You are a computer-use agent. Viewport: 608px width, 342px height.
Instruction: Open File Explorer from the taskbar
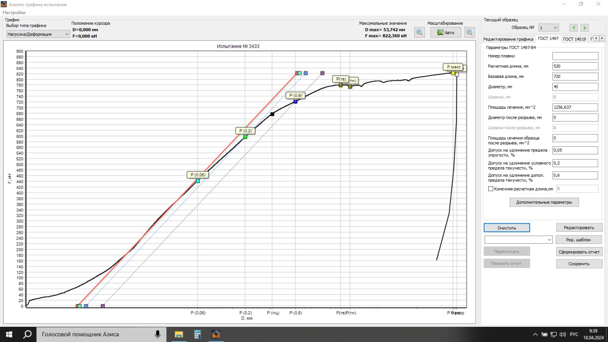(179, 334)
